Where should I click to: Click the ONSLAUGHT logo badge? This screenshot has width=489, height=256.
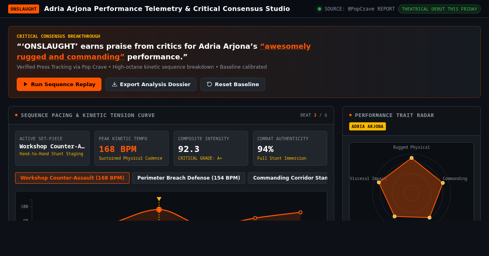(24, 9)
